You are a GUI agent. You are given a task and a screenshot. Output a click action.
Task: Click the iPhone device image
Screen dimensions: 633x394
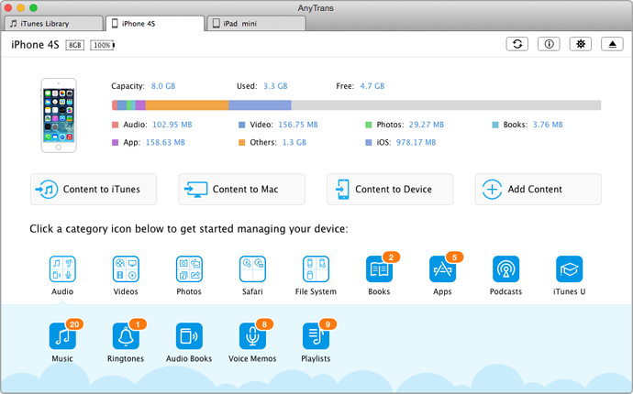tap(59, 115)
